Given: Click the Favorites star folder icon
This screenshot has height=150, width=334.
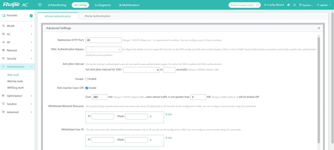Looking at the screenshot, I should click(3, 15).
